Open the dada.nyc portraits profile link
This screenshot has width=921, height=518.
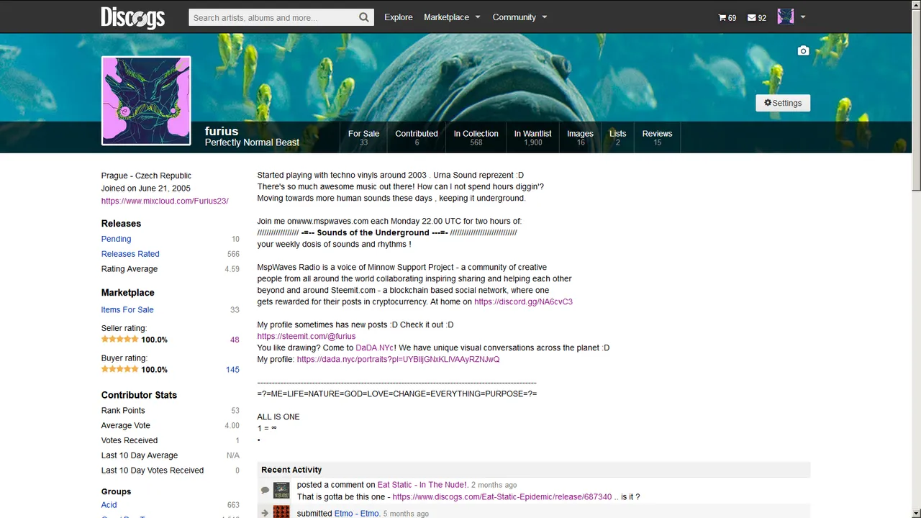398,359
